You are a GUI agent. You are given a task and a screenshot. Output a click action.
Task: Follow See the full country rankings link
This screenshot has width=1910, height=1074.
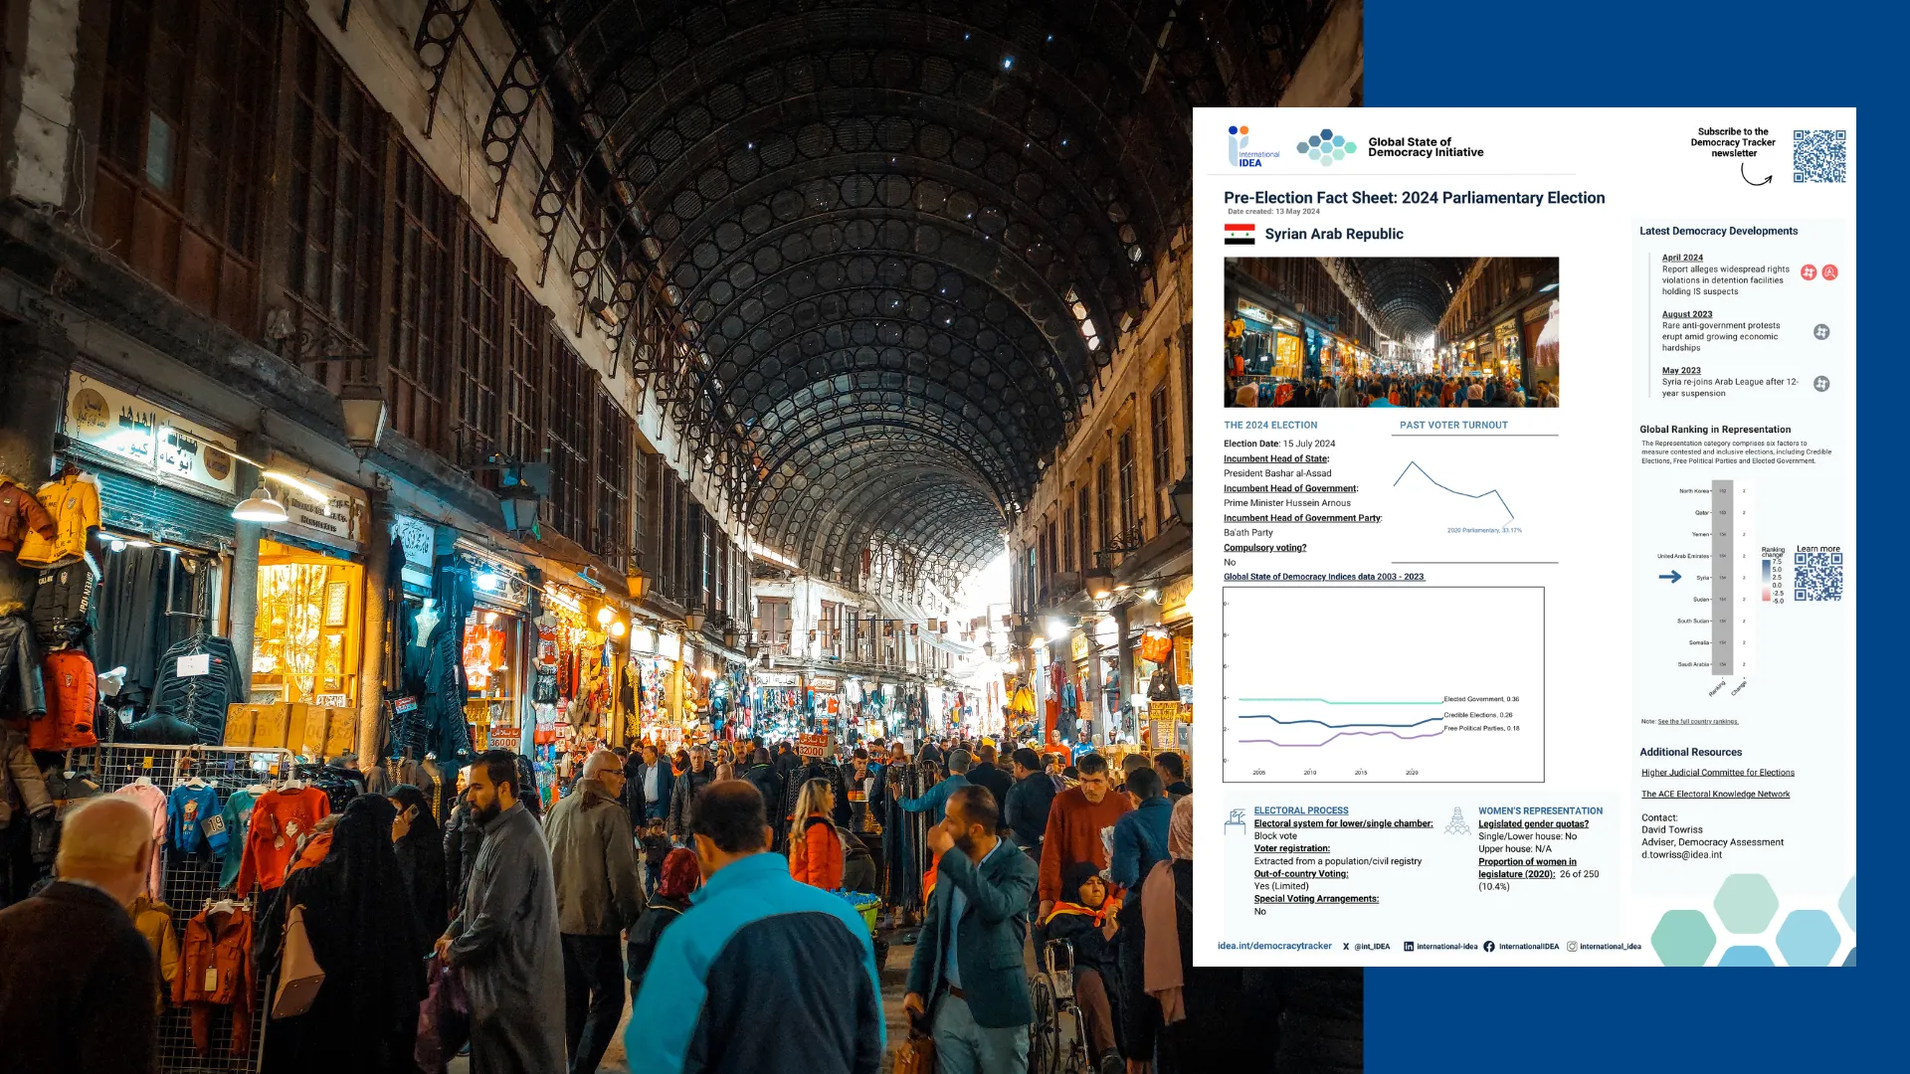tap(1698, 722)
